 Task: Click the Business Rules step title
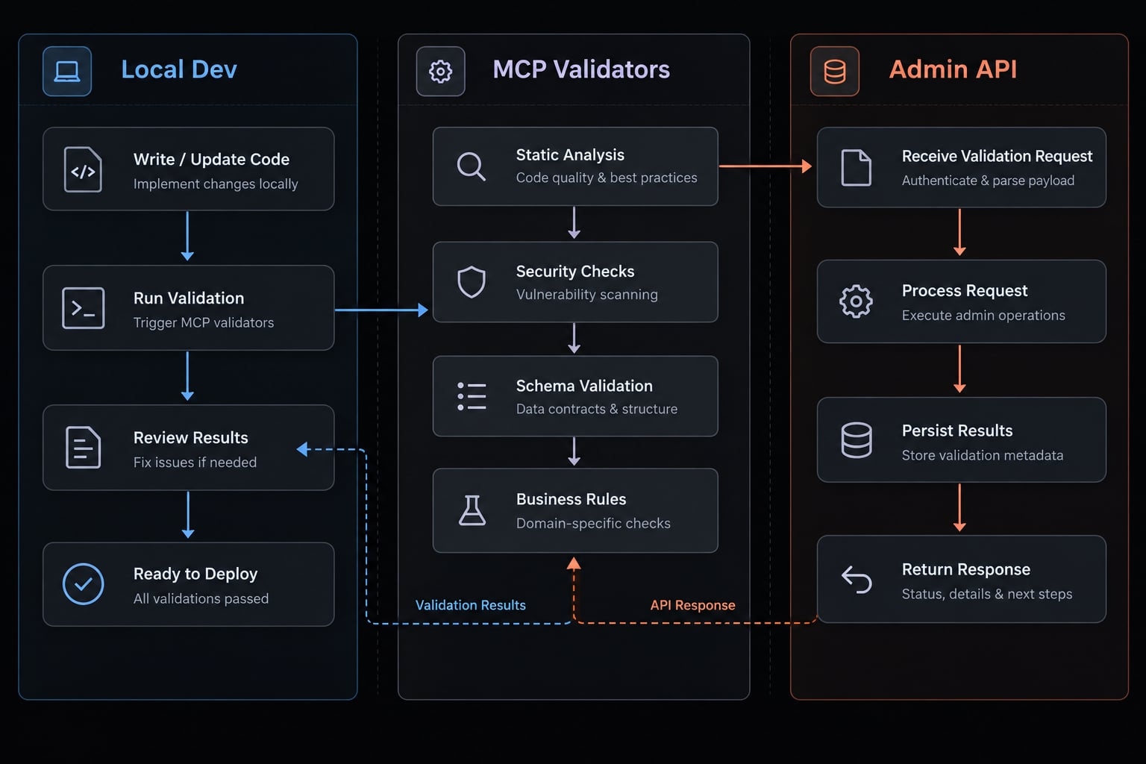click(x=571, y=499)
